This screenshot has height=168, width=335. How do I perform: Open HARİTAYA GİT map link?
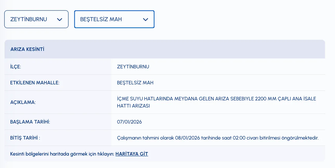132,154
